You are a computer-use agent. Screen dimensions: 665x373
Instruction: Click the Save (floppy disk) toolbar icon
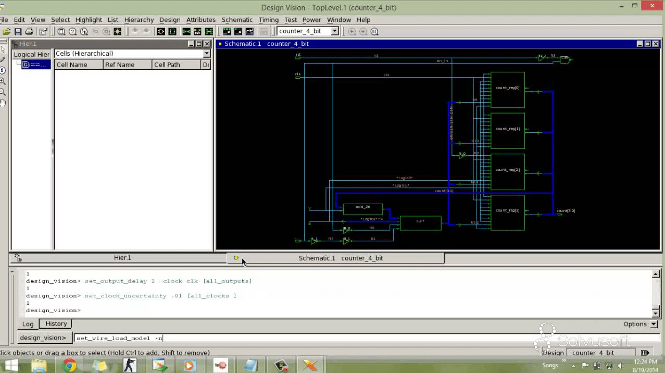pyautogui.click(x=18, y=31)
